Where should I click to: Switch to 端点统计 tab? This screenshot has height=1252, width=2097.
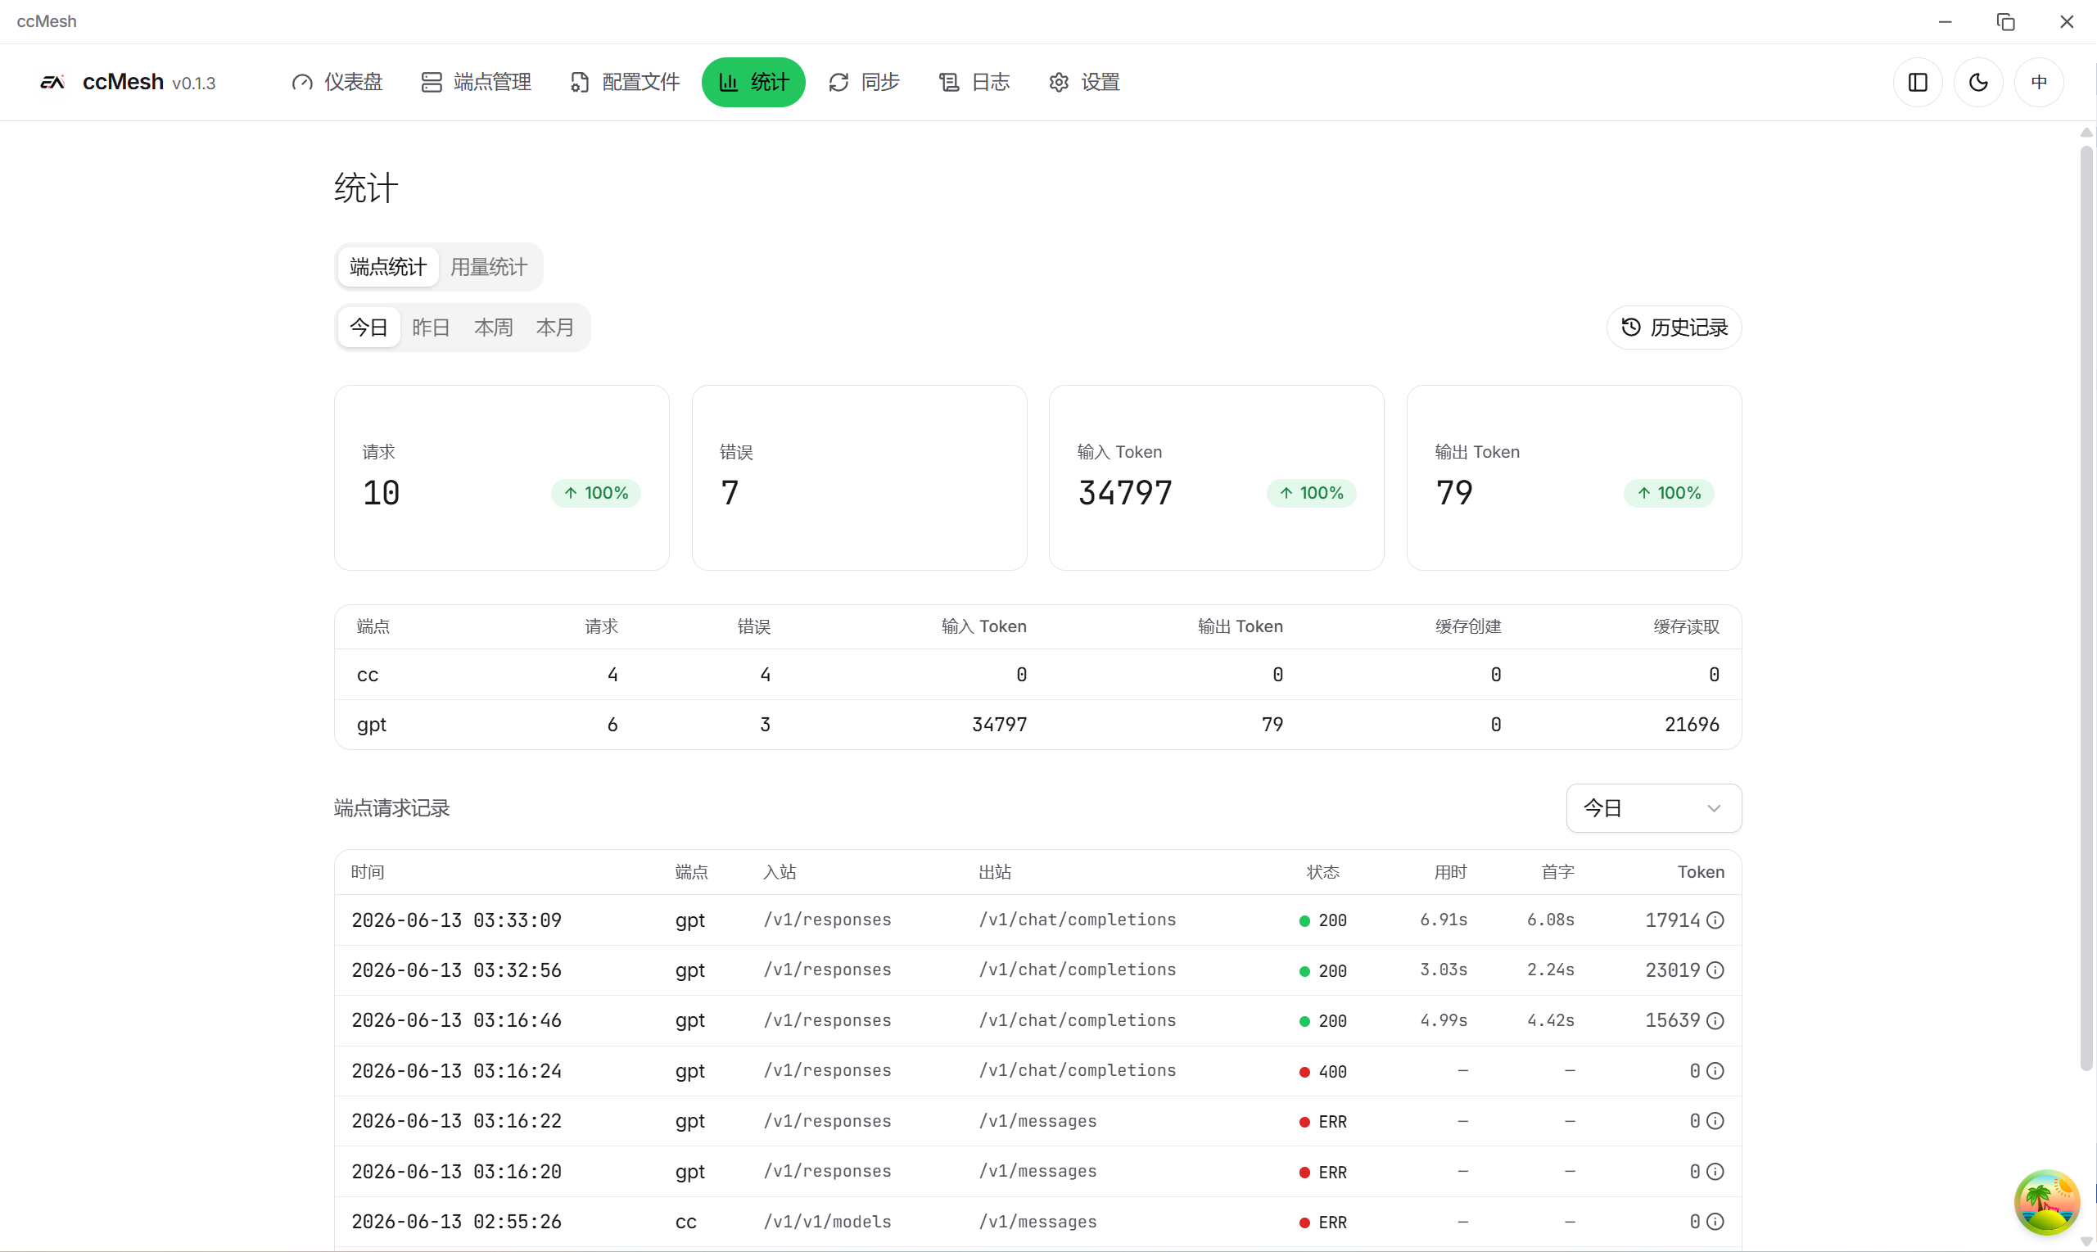pos(388,268)
